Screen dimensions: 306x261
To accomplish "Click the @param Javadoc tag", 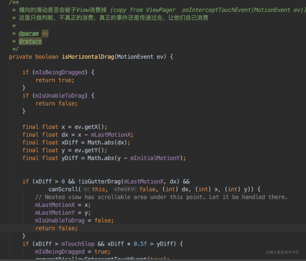I will tap(29, 33).
